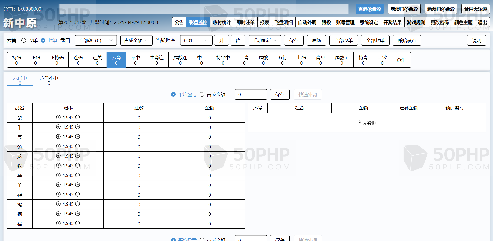Open the 手动刷新 dropdown
The height and width of the screenshot is (241, 493).
(265, 40)
